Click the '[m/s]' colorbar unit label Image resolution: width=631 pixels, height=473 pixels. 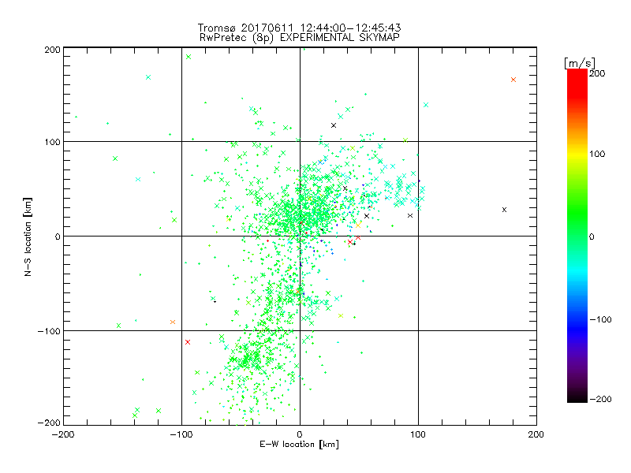pyautogui.click(x=580, y=63)
